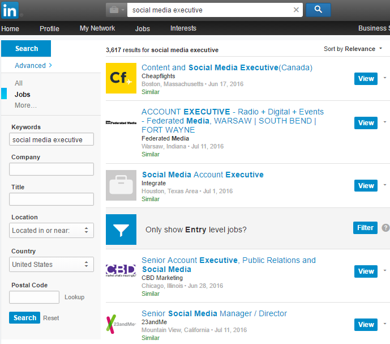
Task: Show jobs similar to CBD Marketing listing
Action: (151, 294)
